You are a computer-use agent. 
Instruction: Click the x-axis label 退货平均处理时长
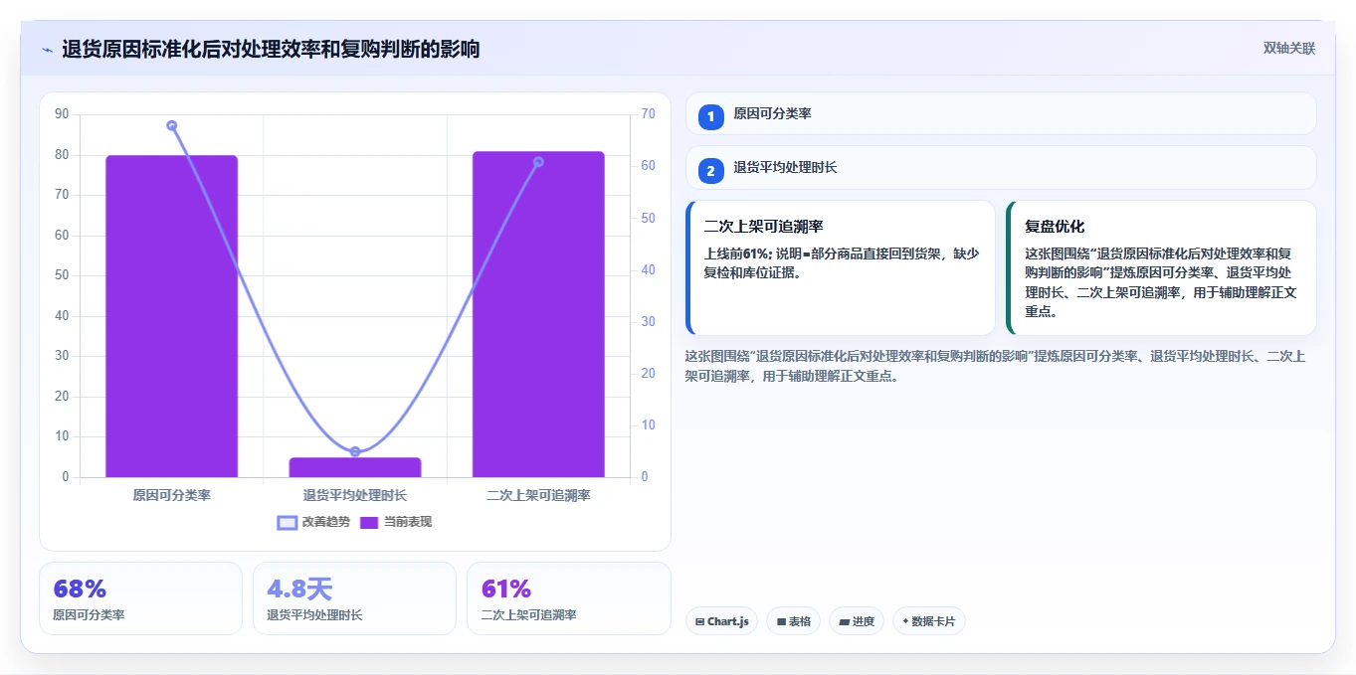point(355,494)
